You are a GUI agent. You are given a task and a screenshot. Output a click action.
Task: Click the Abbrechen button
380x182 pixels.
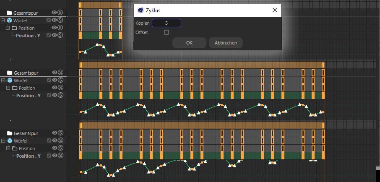coord(226,43)
